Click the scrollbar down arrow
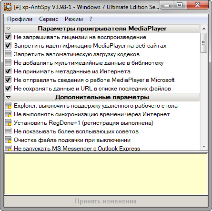Screen dimensions: 212x211 coord(204,147)
